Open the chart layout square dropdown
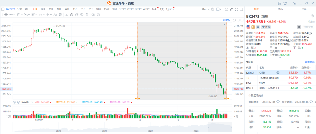 [219, 9]
